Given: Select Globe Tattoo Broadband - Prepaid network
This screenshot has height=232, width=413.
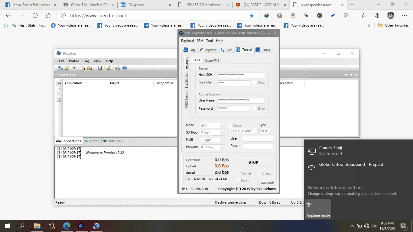Looking at the screenshot, I should pos(358,168).
